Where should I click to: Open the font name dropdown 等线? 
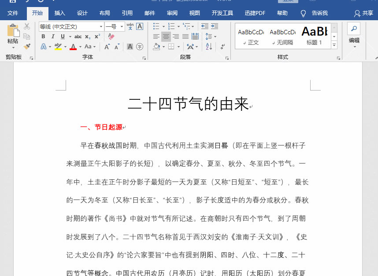coord(101,27)
